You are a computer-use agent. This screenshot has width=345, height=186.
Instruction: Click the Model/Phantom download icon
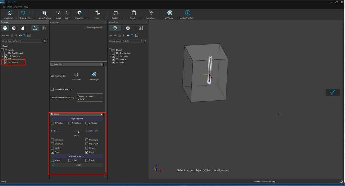[x=188, y=13]
